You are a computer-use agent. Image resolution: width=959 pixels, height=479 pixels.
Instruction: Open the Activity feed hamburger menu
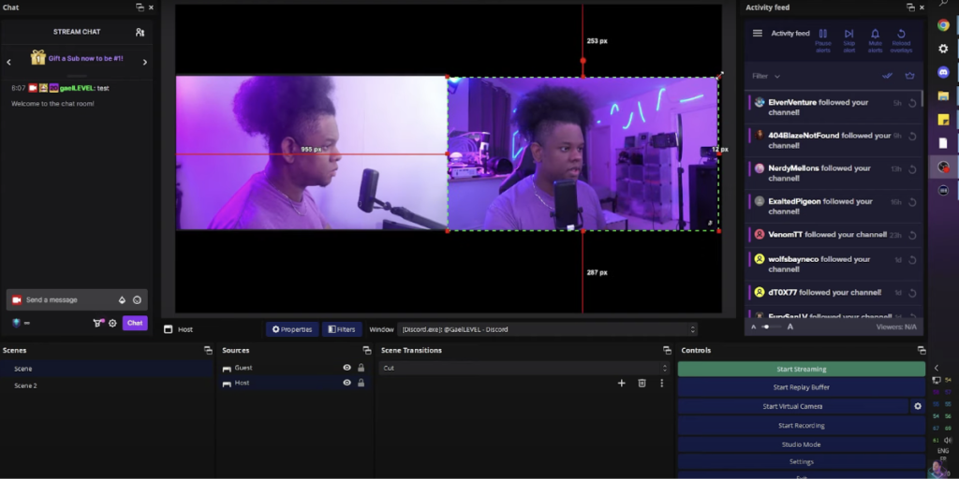757,34
